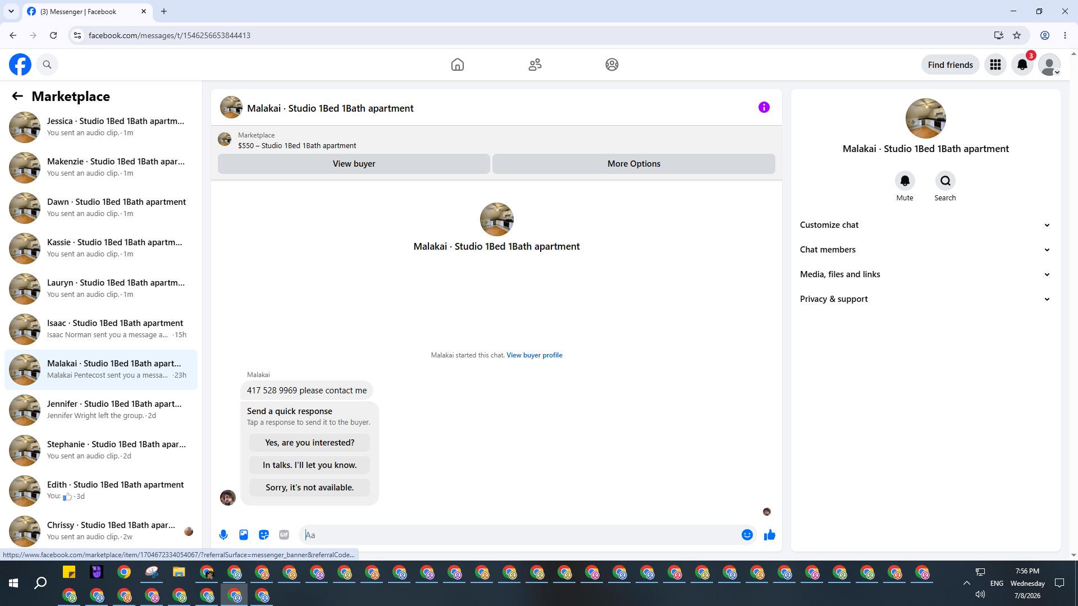
Task: Click the More Options button
Action: coord(634,164)
